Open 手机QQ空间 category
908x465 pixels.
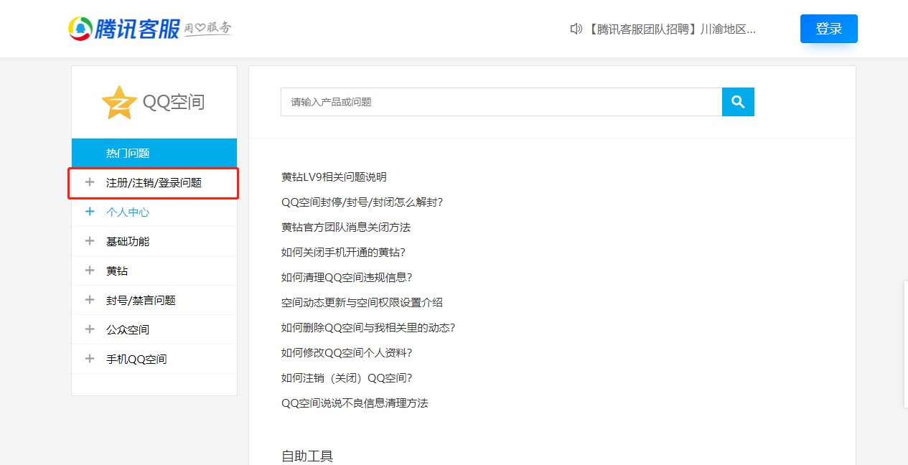pyautogui.click(x=136, y=360)
